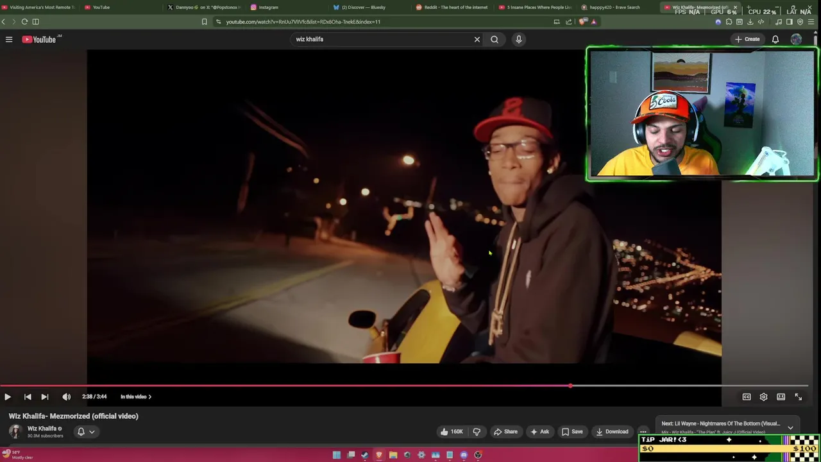Enter full screen mode
Image resolution: width=821 pixels, height=462 pixels.
(x=799, y=397)
